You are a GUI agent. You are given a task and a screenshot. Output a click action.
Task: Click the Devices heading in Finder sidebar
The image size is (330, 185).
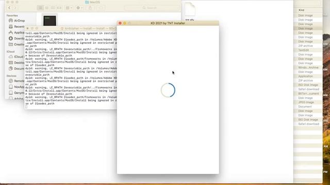tap(11, 76)
